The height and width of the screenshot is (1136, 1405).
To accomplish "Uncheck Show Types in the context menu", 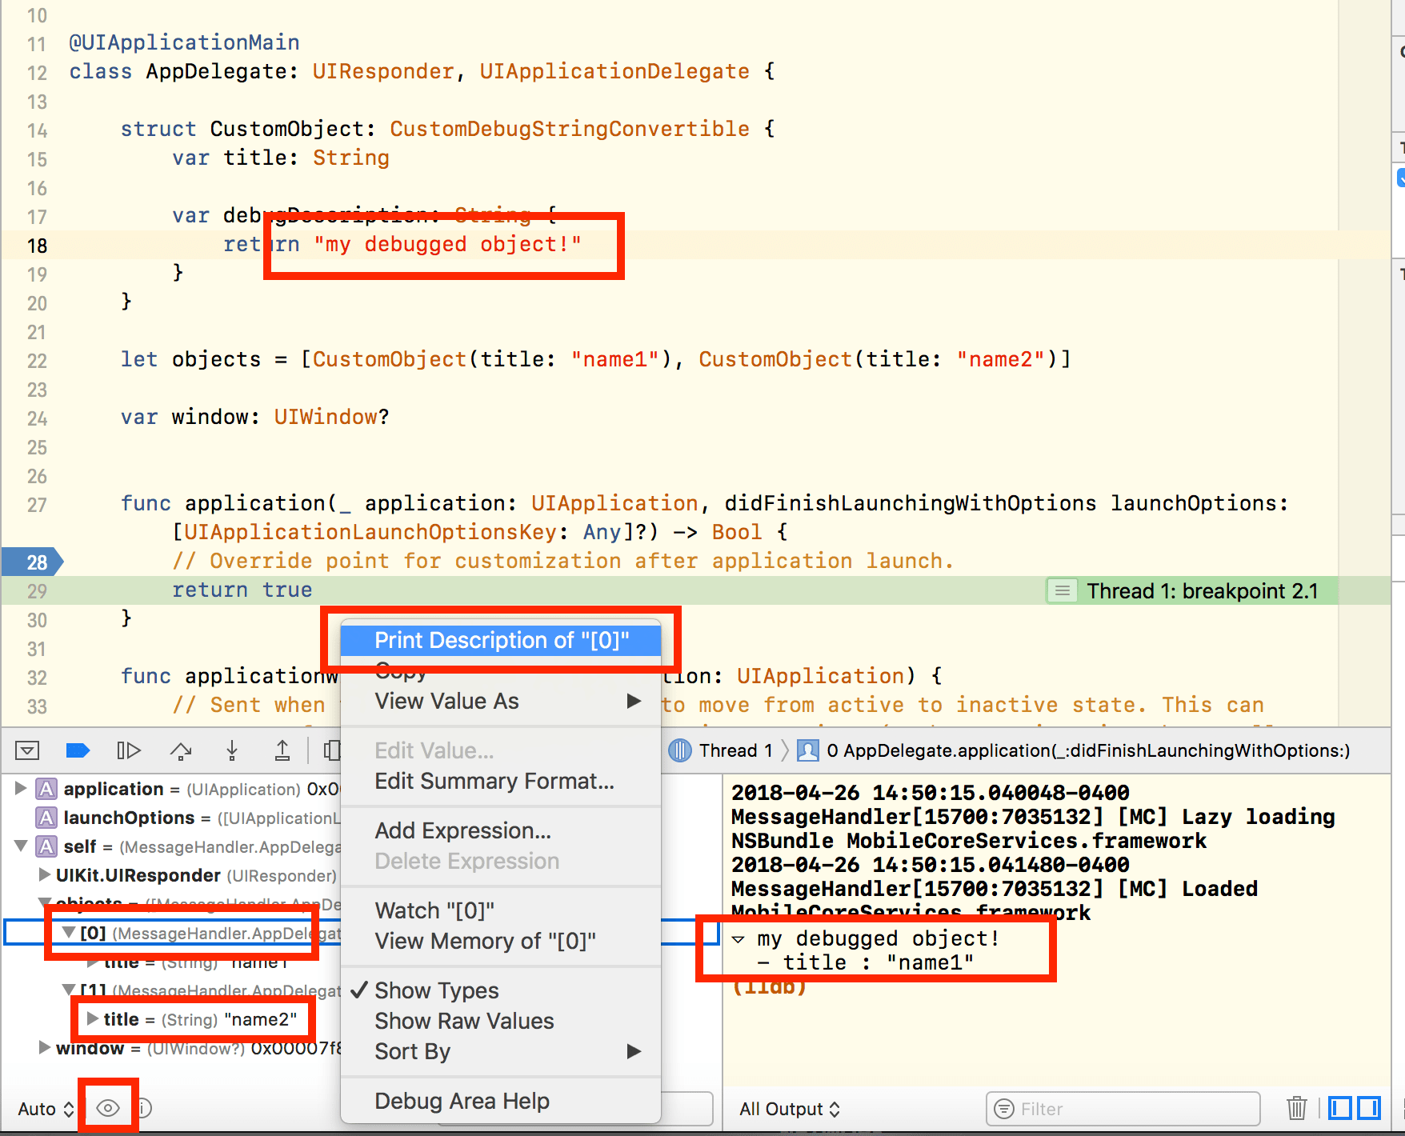I will pos(437,990).
